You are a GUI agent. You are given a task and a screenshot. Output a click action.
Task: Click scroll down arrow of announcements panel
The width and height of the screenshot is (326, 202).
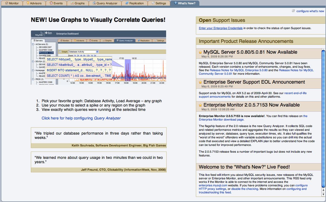click(x=323, y=194)
